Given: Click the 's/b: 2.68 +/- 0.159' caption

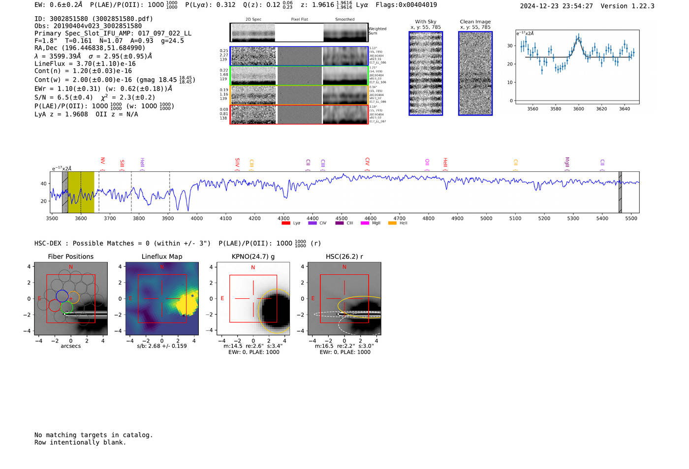Looking at the screenshot, I should (x=162, y=346).
